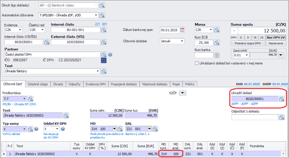The image size is (289, 158).
Task: Select Bez DPH (V) option
Action: click(x=276, y=37)
